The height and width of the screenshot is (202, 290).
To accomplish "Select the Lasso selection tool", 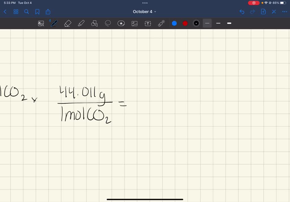I will [x=108, y=23].
